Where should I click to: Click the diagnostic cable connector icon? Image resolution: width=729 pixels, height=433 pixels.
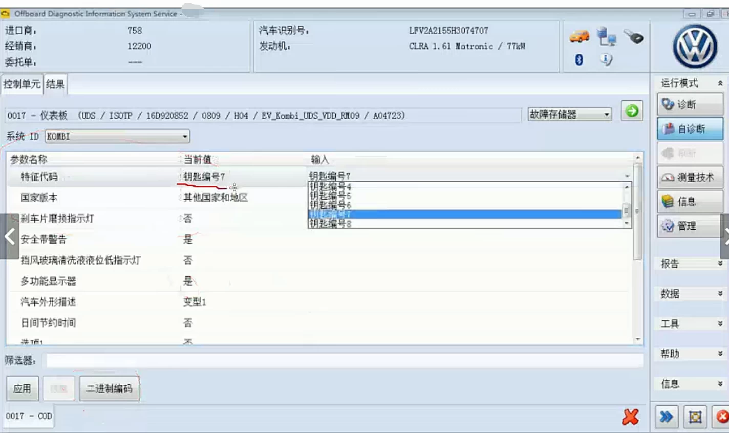click(x=634, y=36)
